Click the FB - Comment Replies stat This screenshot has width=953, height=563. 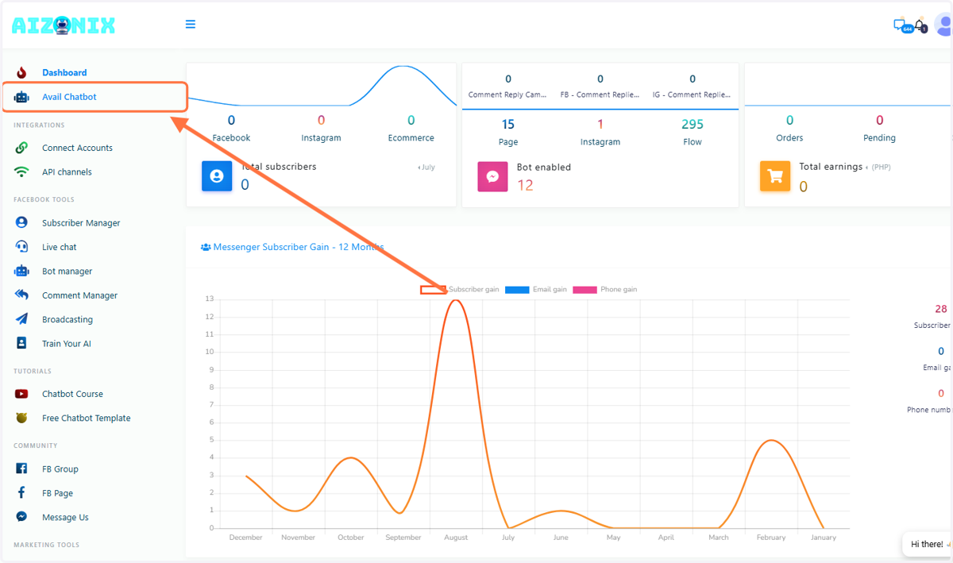pos(600,86)
